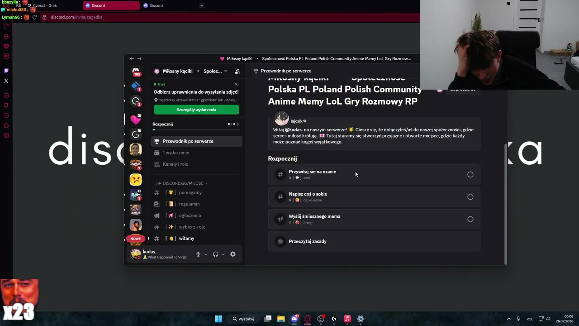Open Twitch in browser sidebar
Screen dimensions: 579x326
tap(6, 71)
